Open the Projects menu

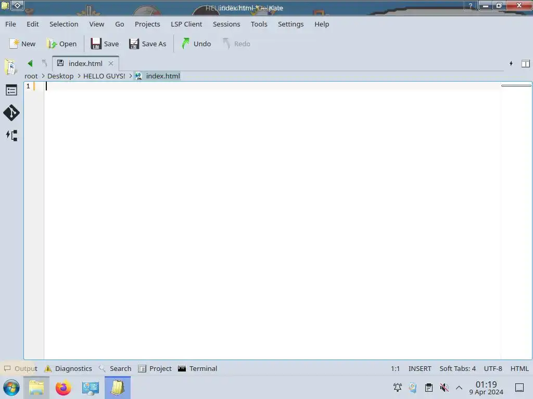pos(147,24)
